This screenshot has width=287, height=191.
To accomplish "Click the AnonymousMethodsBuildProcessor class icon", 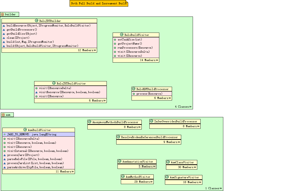I will [89, 122].
